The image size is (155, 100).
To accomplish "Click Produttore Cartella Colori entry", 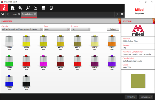I will pyautogui.click(x=138, y=53).
